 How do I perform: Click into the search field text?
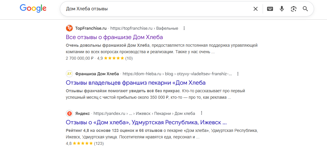[87, 9]
